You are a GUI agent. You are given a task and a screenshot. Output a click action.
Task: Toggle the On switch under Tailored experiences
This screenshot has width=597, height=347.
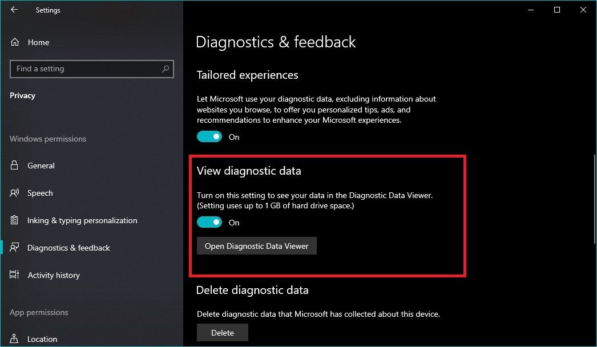(x=209, y=136)
